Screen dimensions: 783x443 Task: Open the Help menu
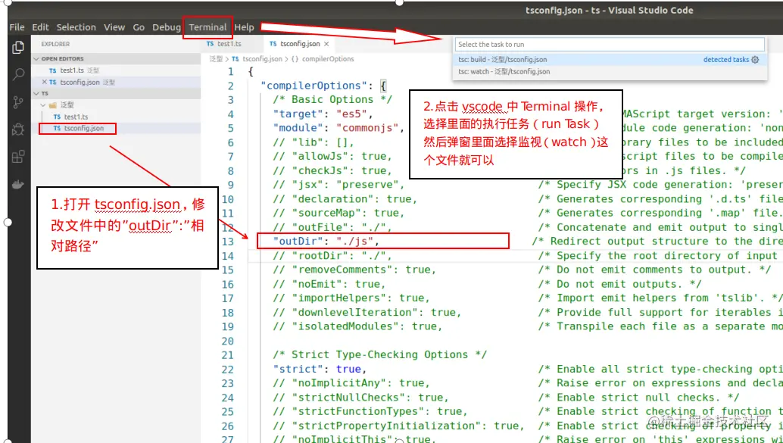point(244,27)
